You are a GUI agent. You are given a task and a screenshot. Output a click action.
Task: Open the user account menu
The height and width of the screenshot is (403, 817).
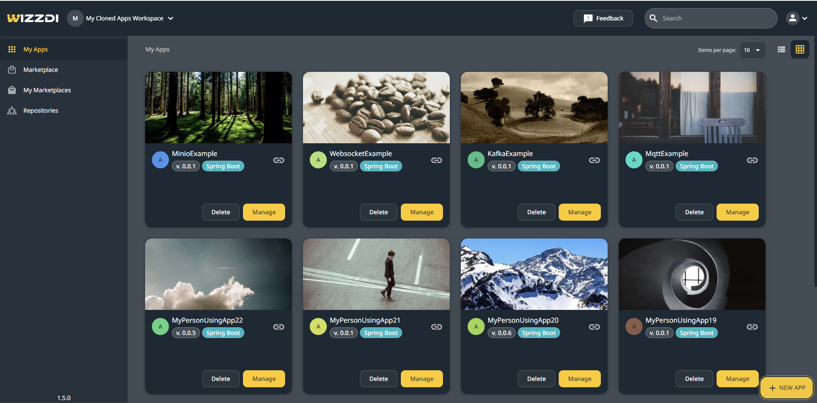(x=797, y=18)
